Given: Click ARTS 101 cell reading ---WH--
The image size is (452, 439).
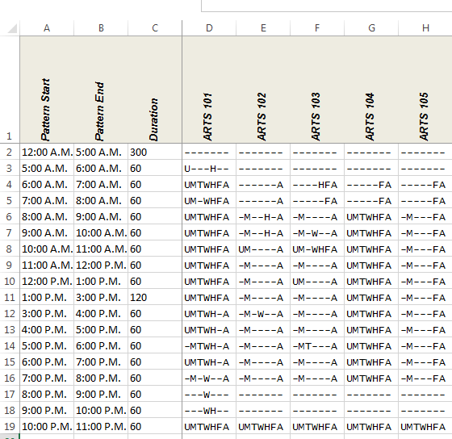Looking at the screenshot, I should (x=209, y=411).
